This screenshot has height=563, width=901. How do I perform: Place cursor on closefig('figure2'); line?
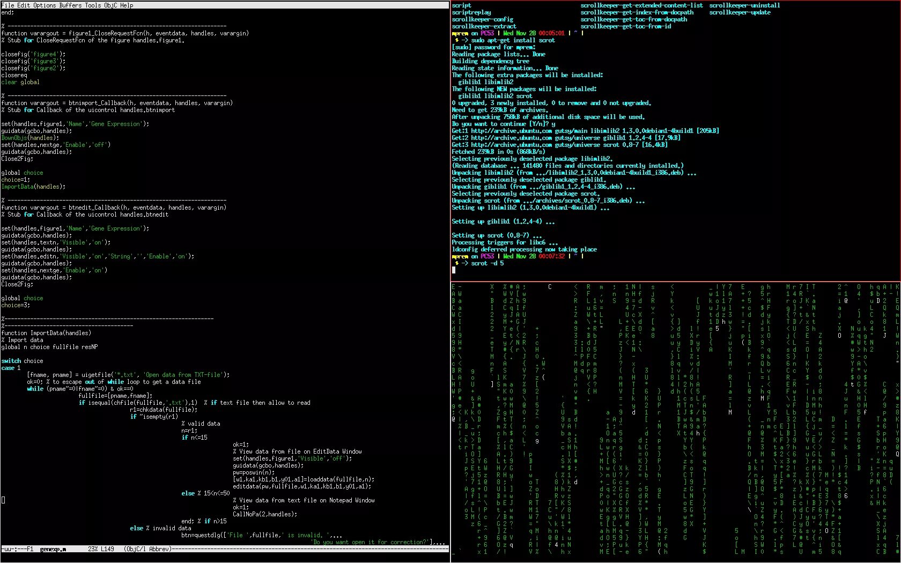(33, 68)
